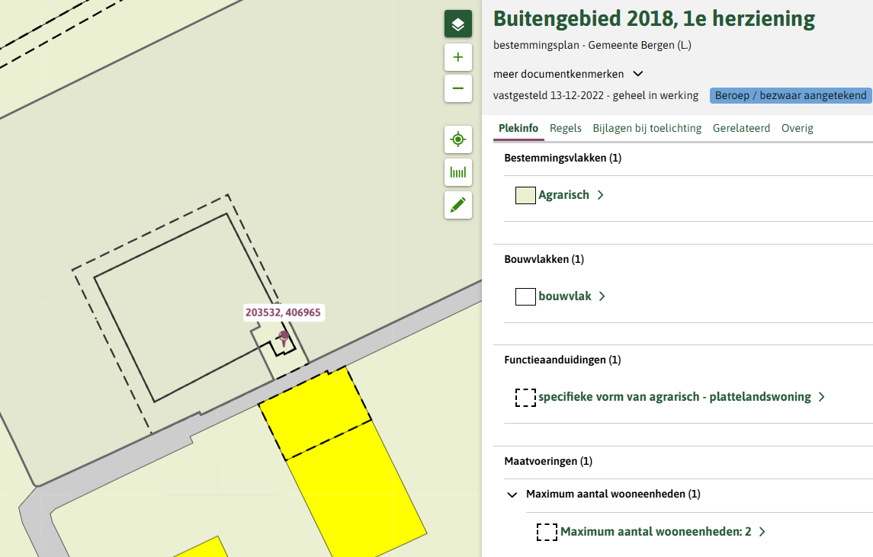Switch to the Regels tab

point(565,128)
